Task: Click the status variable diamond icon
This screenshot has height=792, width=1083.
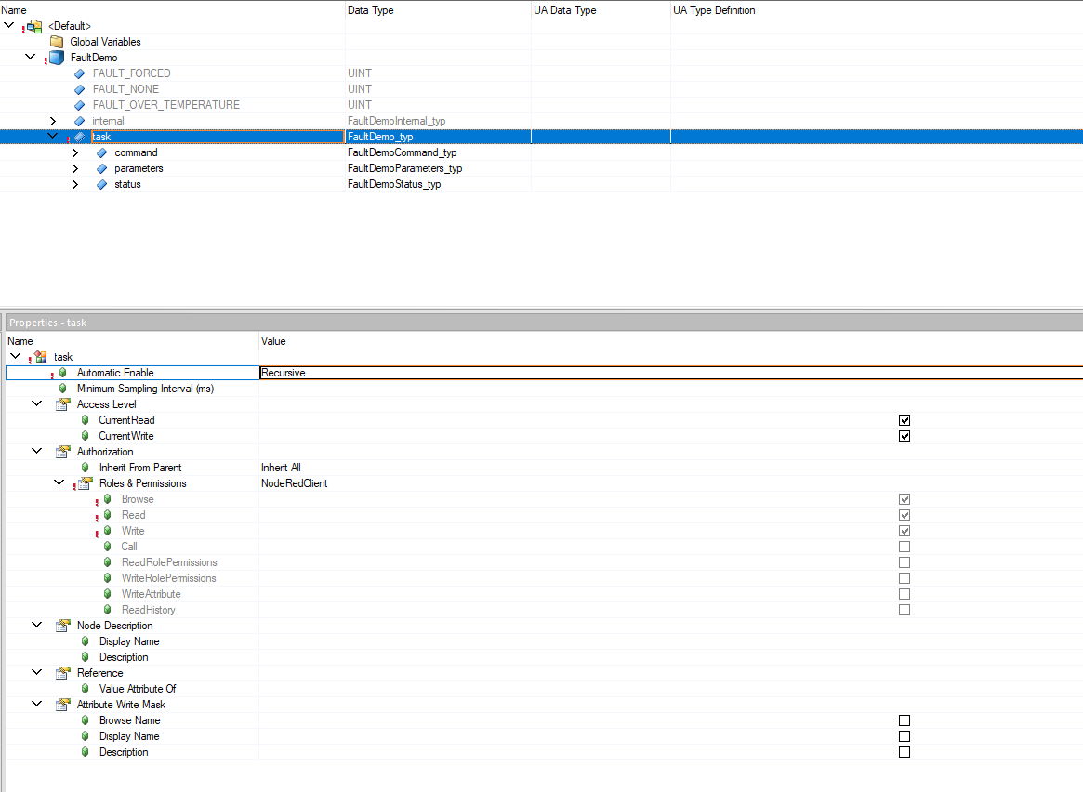Action: click(x=101, y=185)
